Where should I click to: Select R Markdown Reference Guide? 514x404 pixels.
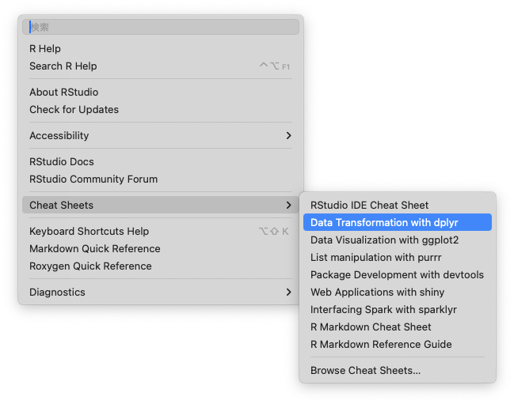tap(381, 345)
